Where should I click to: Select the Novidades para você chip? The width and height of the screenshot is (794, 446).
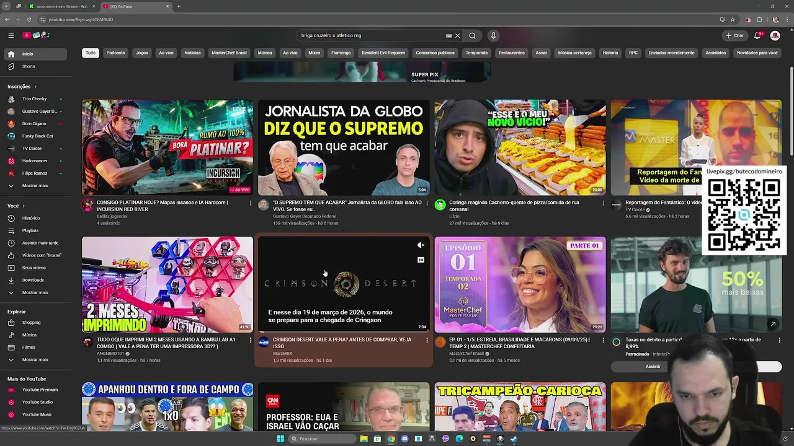point(757,53)
